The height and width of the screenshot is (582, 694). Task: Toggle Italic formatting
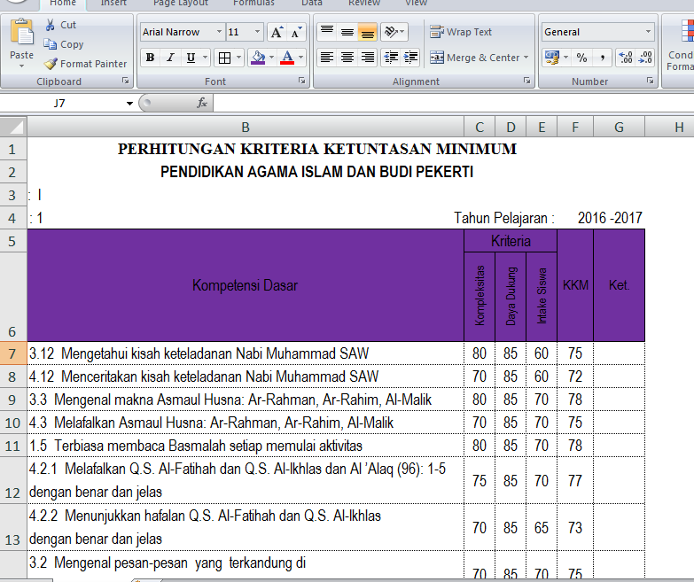pyautogui.click(x=170, y=58)
